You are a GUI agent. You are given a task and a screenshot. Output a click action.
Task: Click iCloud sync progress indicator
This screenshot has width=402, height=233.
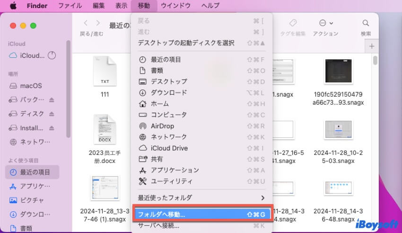52,55
